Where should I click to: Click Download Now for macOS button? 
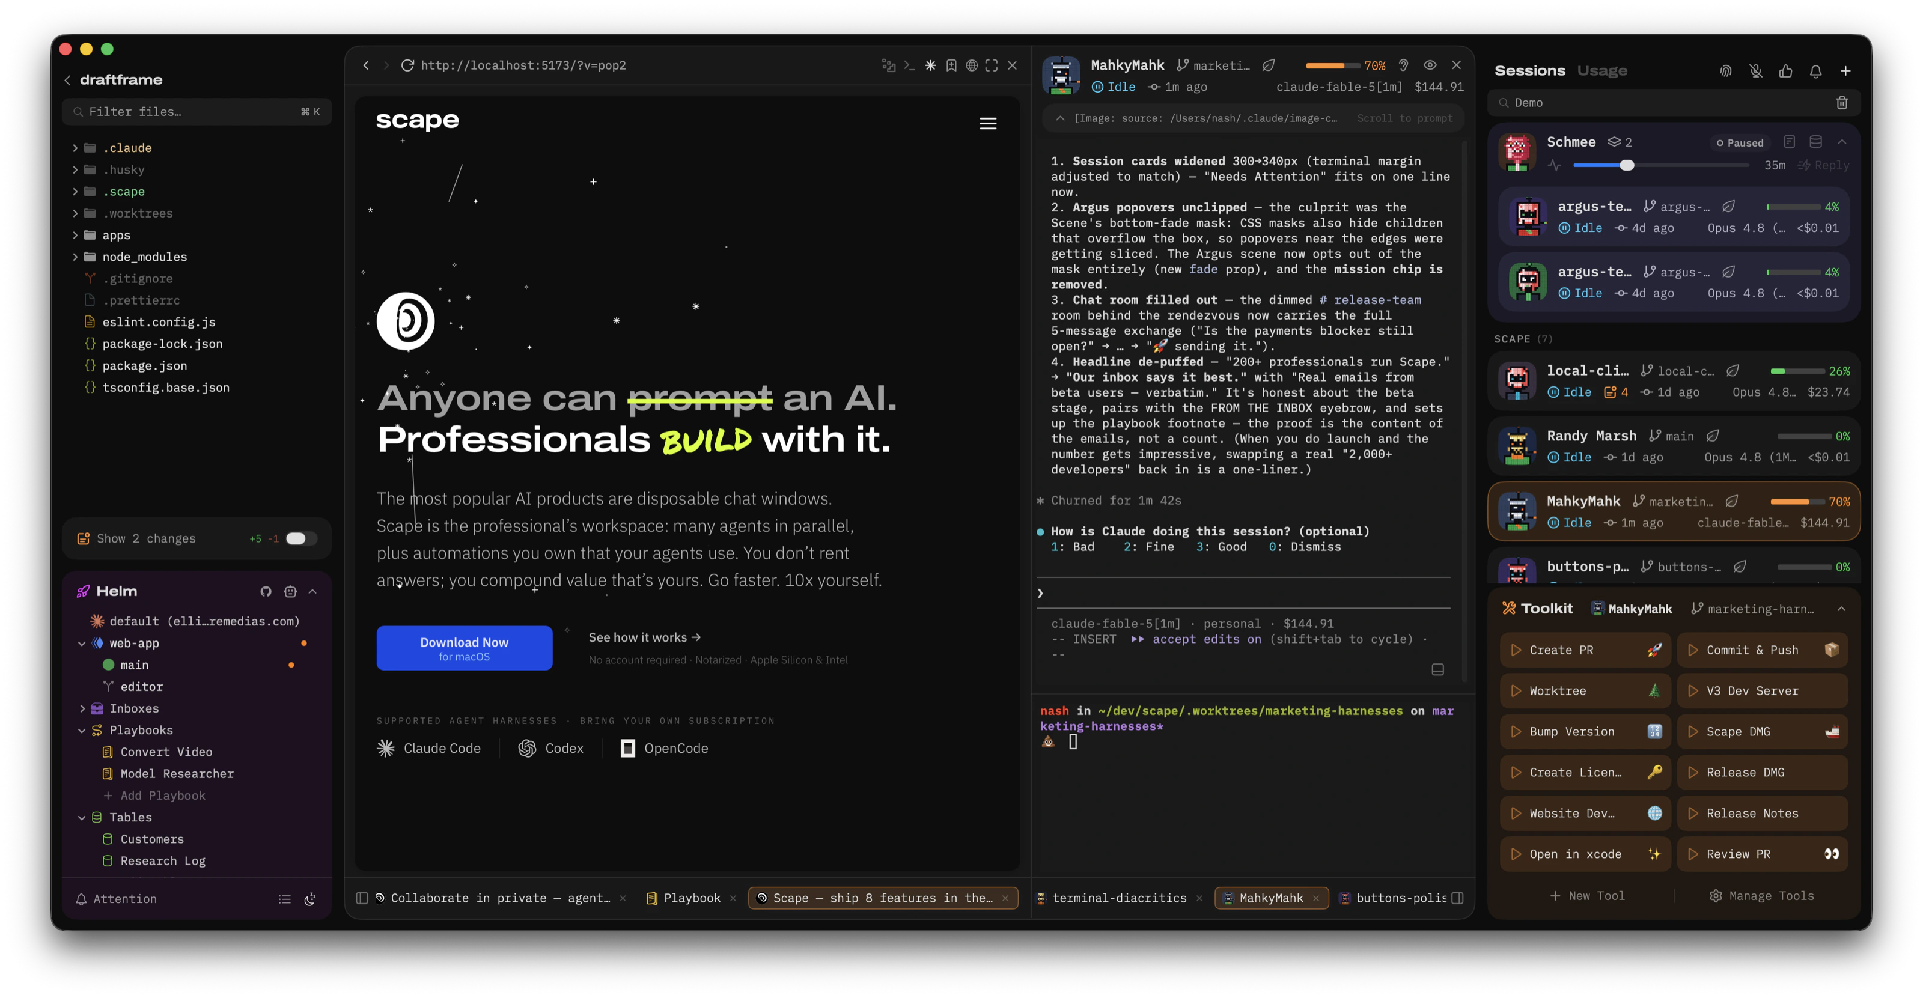(x=465, y=648)
